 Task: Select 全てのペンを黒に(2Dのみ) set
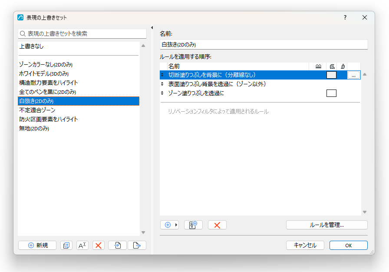[79, 92]
